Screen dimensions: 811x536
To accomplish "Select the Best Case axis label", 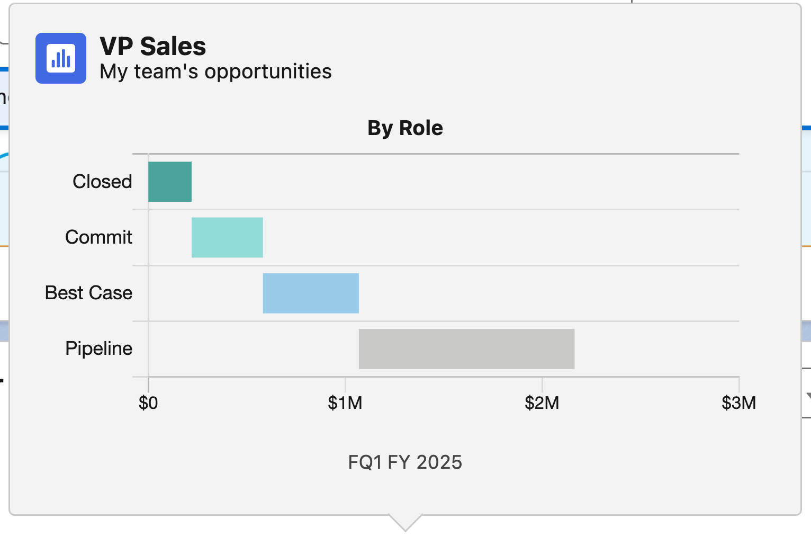I will point(88,293).
